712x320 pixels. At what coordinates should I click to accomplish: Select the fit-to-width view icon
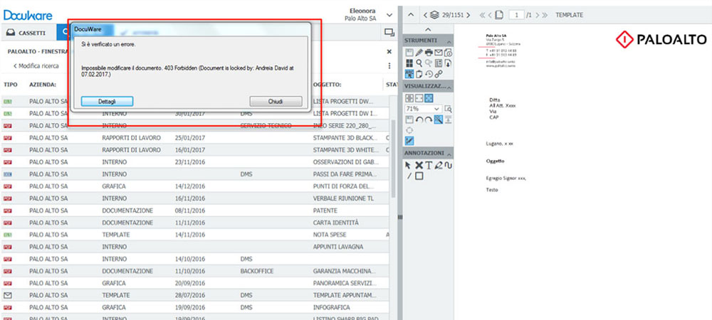419,98
